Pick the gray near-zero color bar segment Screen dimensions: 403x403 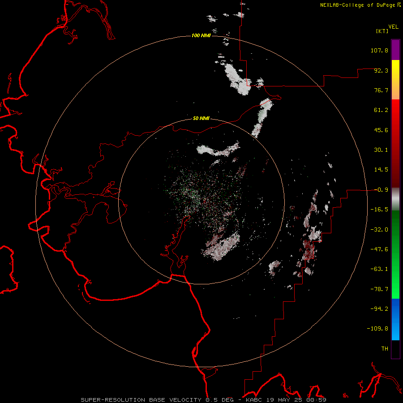[395, 199]
